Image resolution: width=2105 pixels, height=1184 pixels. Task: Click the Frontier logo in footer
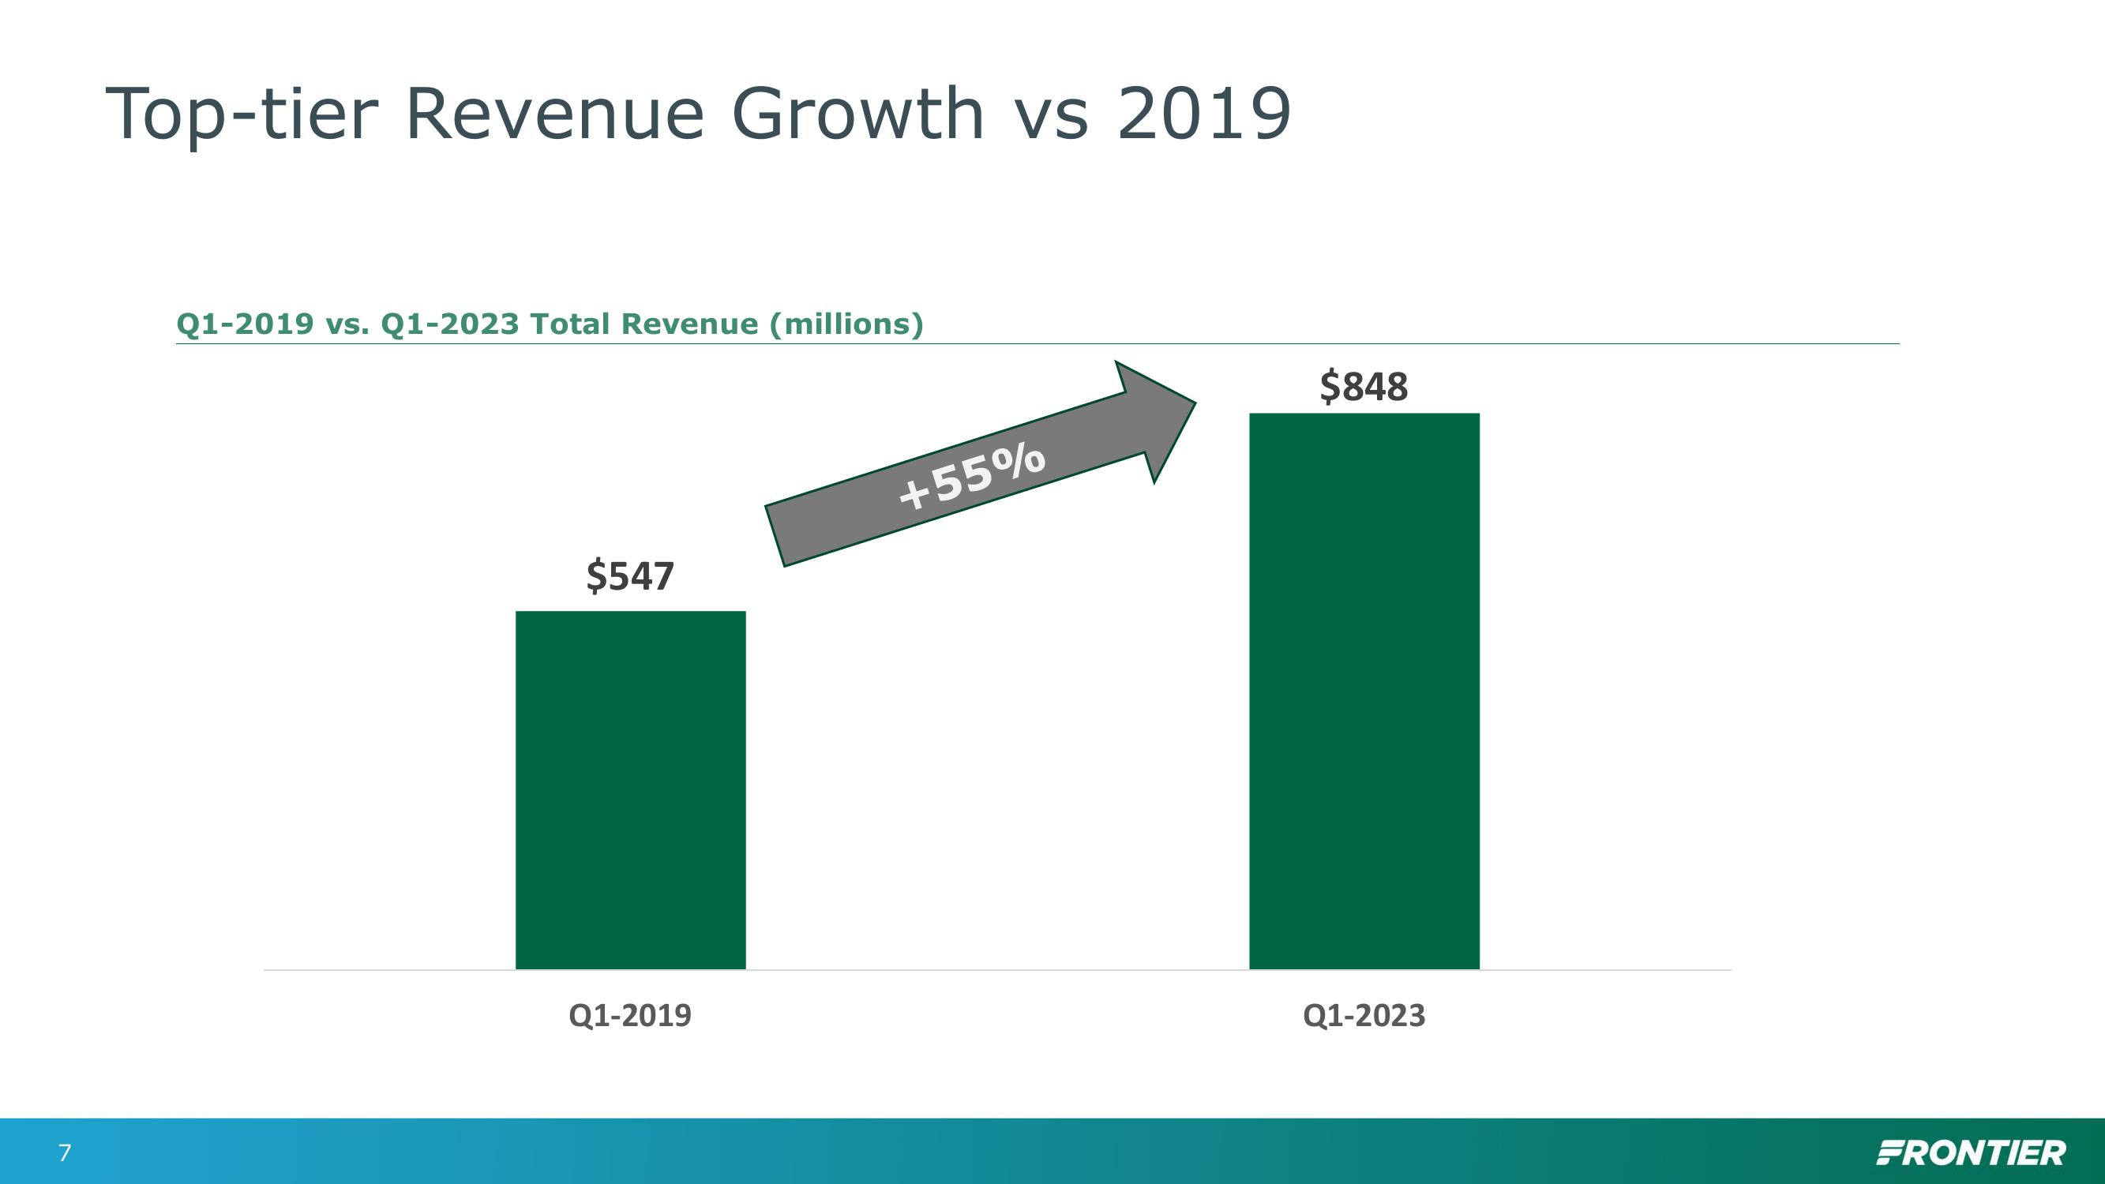pyautogui.click(x=1971, y=1153)
